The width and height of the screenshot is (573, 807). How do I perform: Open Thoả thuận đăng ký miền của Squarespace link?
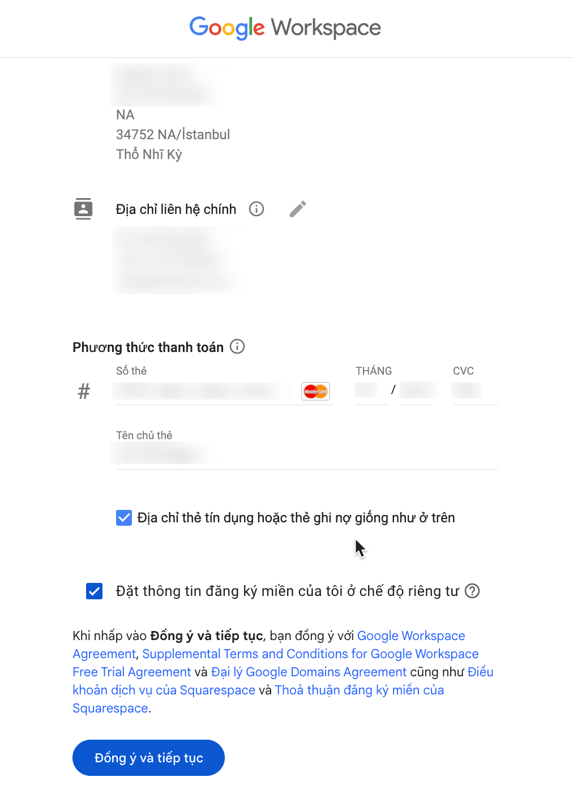tap(258, 699)
